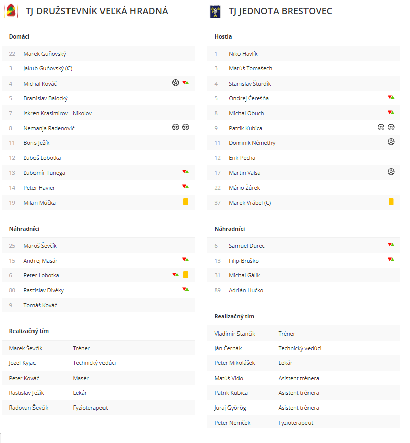The height and width of the screenshot is (443, 410).
Task: Click the substitution icon for Samuel Durec
Action: pyautogui.click(x=391, y=245)
